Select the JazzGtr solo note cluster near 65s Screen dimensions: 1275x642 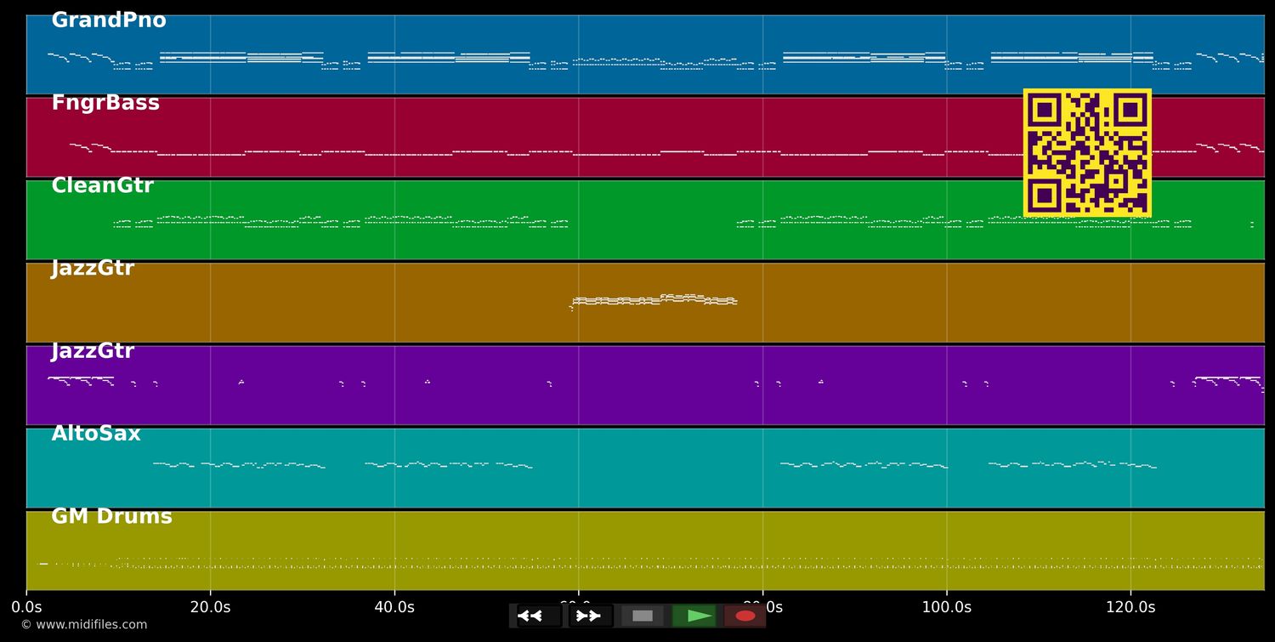[654, 301]
